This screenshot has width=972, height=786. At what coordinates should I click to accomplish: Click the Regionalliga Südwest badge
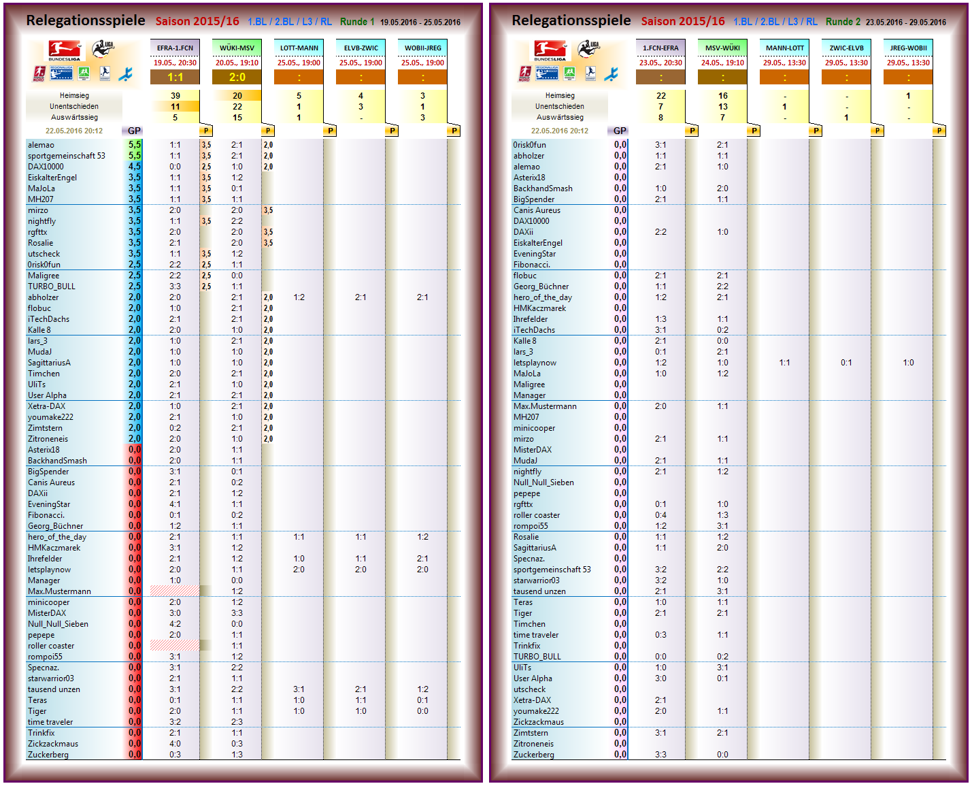coord(105,73)
